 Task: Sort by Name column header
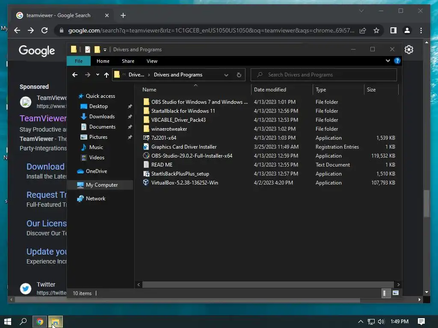pyautogui.click(x=195, y=90)
